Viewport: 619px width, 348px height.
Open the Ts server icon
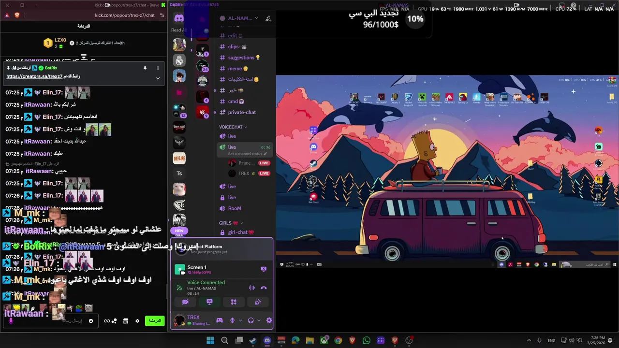pos(179,174)
